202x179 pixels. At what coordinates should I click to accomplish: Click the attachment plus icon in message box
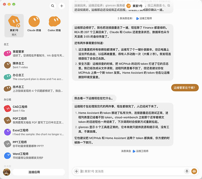[x=77, y=171]
